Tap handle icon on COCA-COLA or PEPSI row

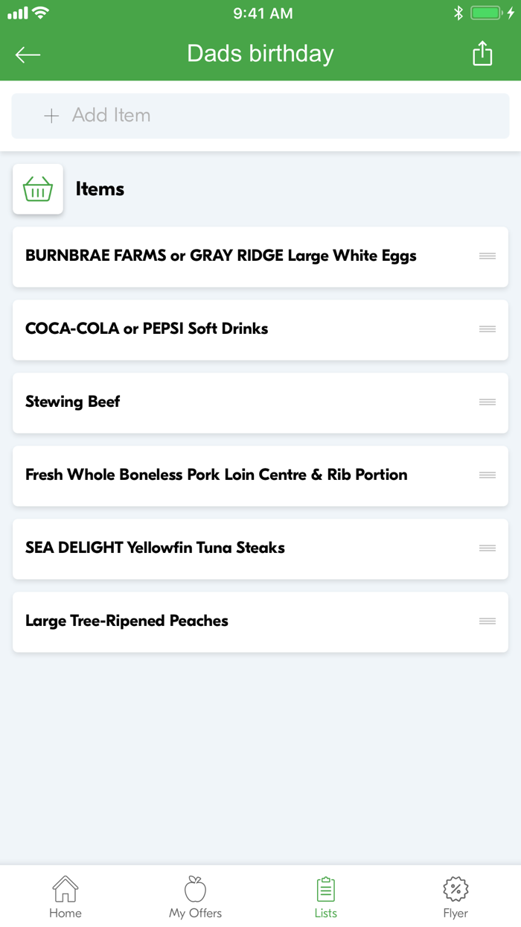pyautogui.click(x=488, y=329)
